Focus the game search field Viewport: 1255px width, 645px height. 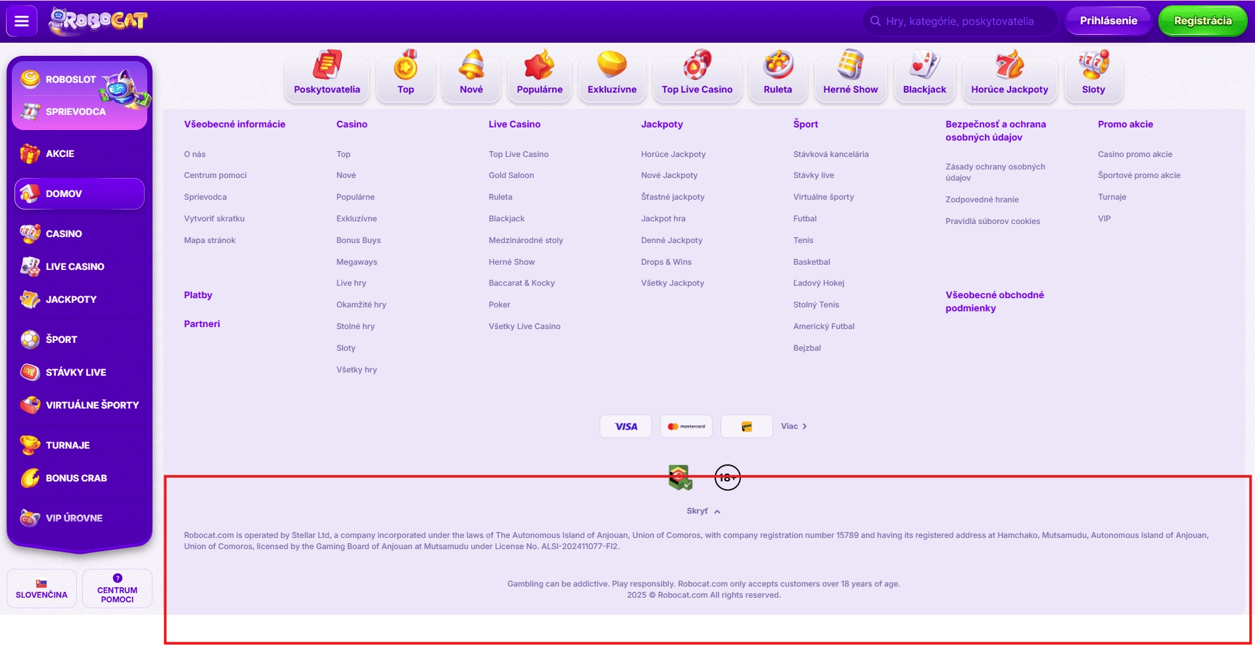pos(960,21)
